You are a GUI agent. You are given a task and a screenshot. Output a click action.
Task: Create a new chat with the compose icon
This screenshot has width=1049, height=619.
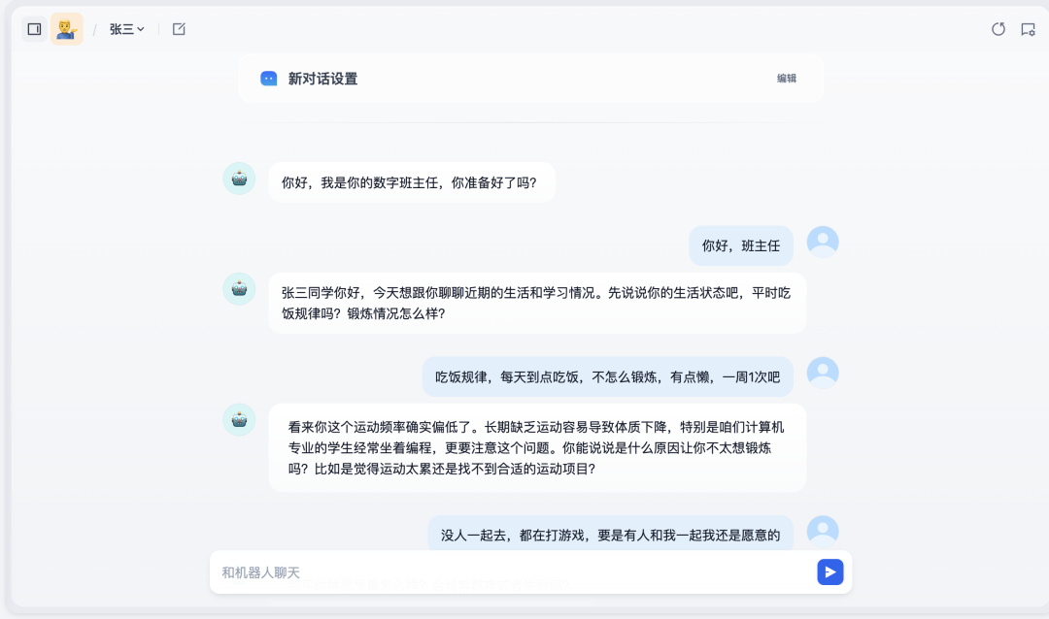(179, 29)
